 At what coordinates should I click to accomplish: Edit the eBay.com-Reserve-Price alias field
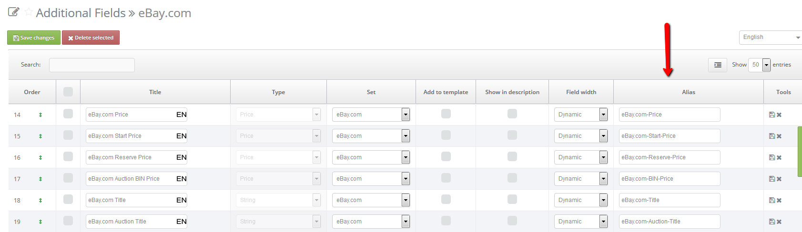tap(670, 157)
